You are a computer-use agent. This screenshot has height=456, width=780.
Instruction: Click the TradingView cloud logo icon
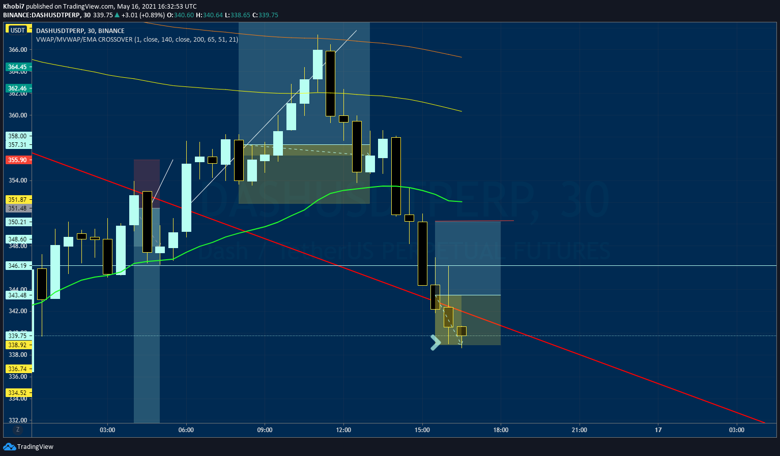click(9, 446)
